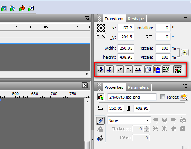
Task: Click the _xscale percentage field
Action: tap(163, 48)
